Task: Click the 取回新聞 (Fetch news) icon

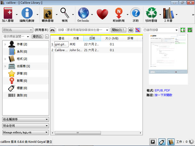Action: tap(120, 14)
